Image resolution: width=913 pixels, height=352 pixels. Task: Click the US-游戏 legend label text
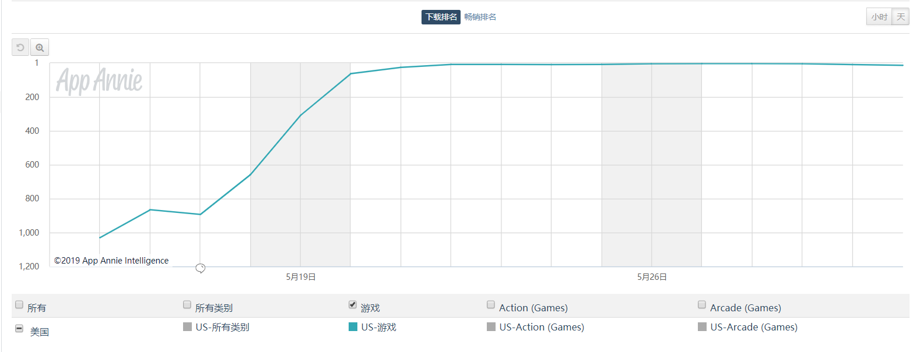click(x=378, y=327)
